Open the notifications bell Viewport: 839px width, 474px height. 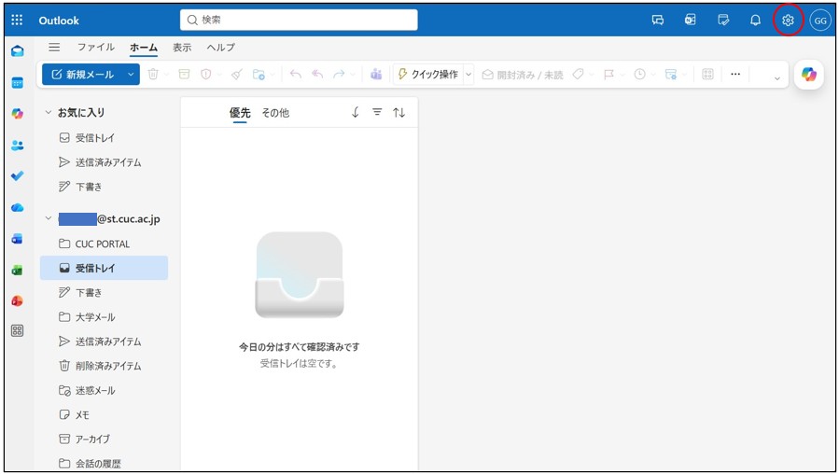tap(755, 21)
